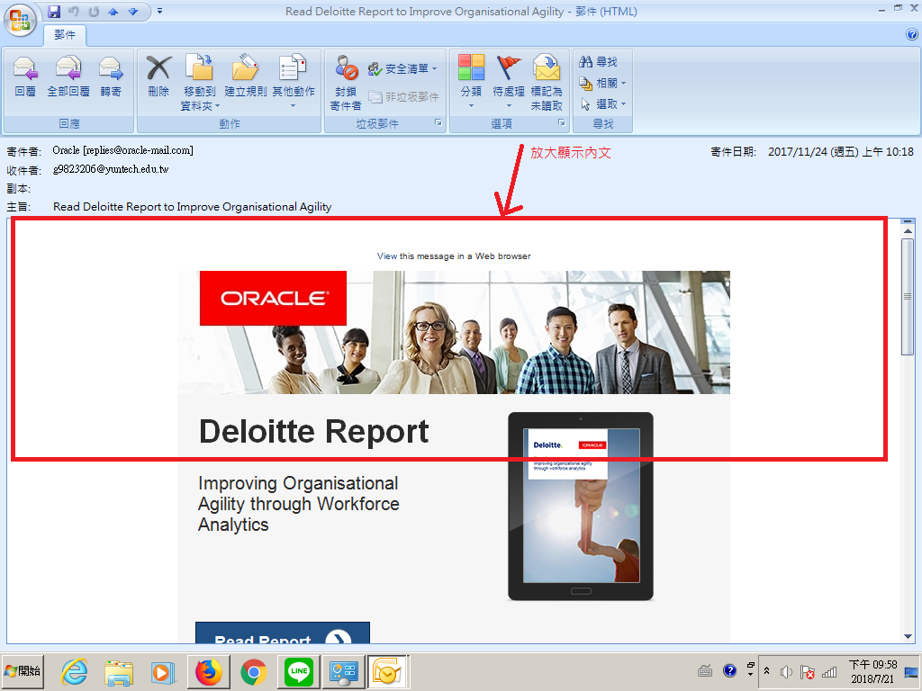Launch Internet Explorer from the taskbar
The height and width of the screenshot is (691, 922).
pos(75,671)
